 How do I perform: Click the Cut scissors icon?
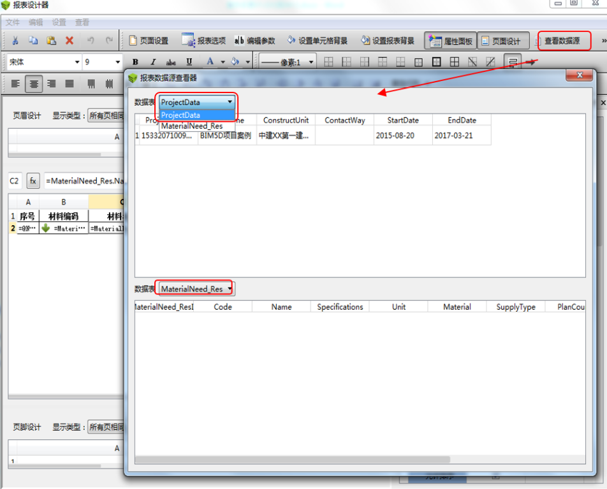point(15,40)
